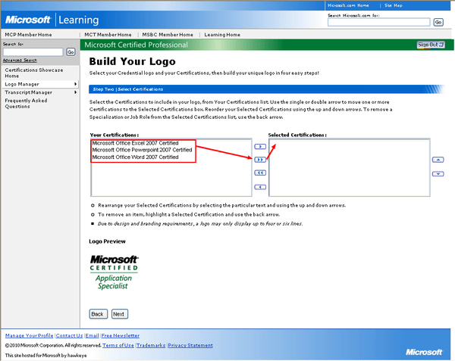
Task: Click Go next to Microsoft.com search
Action: pyautogui.click(x=438, y=22)
